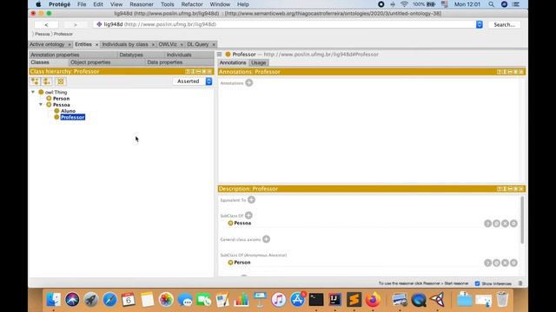Open the Window menu
556x312 pixels.
click(220, 4)
